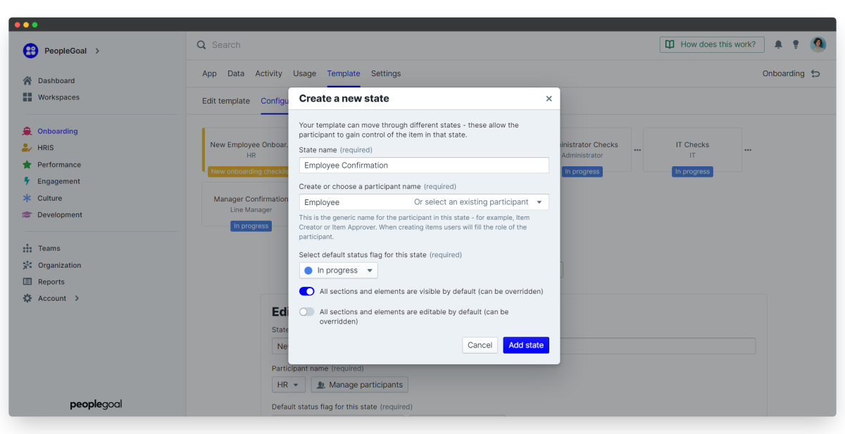Click the Manage participants people icon
Screen dimensions: 845x434
pos(321,385)
